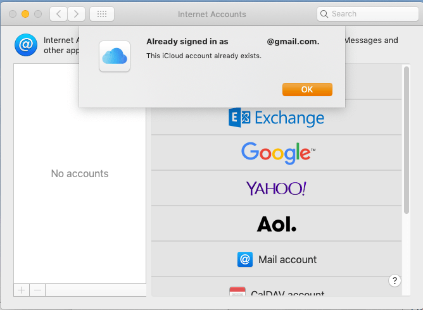Choose the Aol account type
Viewport: 423px width, 310px height.
(277, 224)
